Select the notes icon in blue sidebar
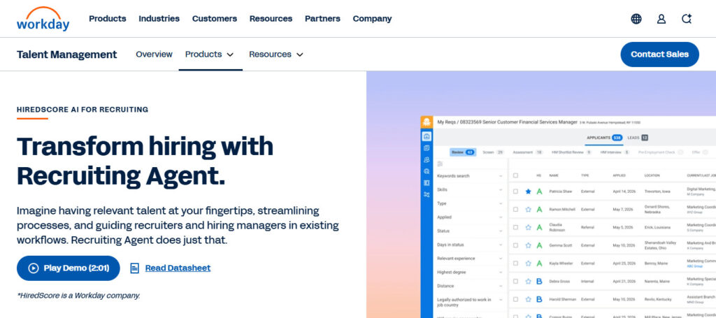The height and width of the screenshot is (318, 716). pyautogui.click(x=427, y=148)
